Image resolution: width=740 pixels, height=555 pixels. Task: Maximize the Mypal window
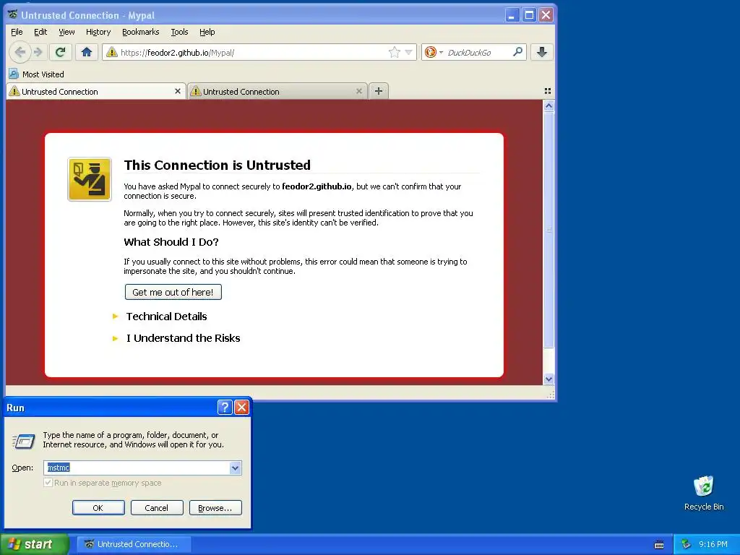click(529, 15)
